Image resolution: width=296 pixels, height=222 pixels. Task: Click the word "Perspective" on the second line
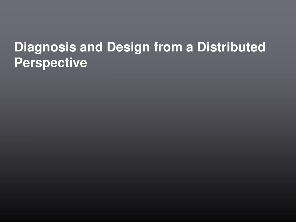pos(51,63)
